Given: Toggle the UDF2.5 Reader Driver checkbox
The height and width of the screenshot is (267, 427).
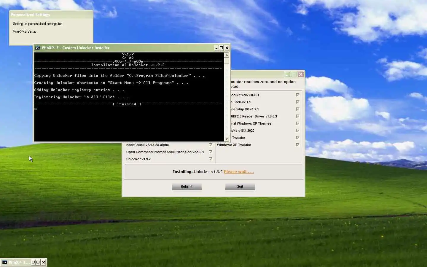Looking at the screenshot, I should tap(298, 116).
